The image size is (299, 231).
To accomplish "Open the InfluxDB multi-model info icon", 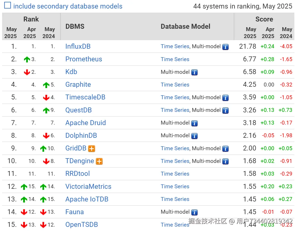I will point(225,47).
